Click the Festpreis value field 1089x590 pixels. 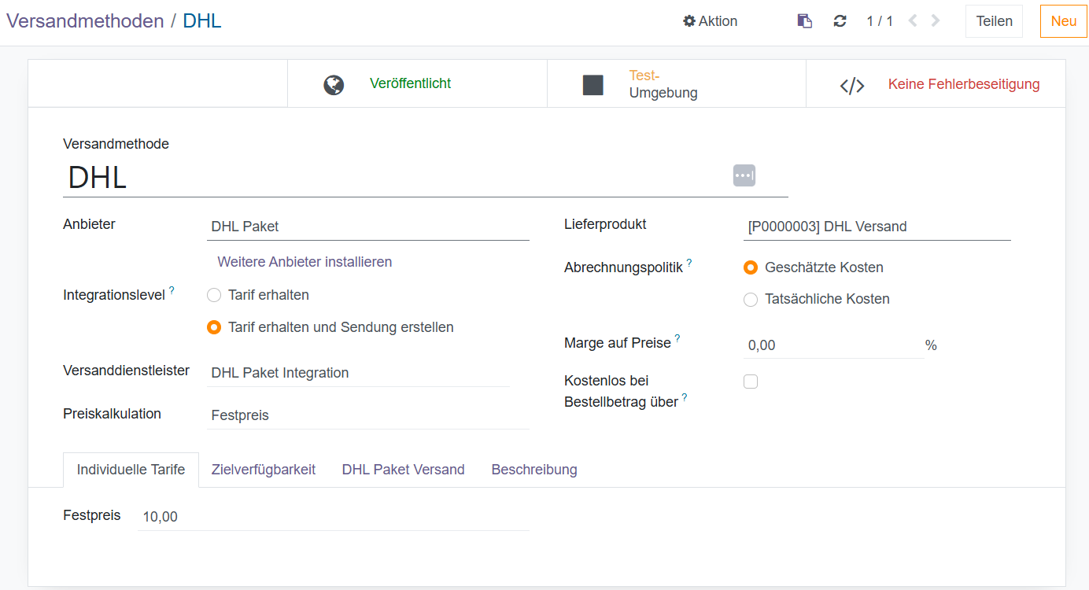coord(333,517)
